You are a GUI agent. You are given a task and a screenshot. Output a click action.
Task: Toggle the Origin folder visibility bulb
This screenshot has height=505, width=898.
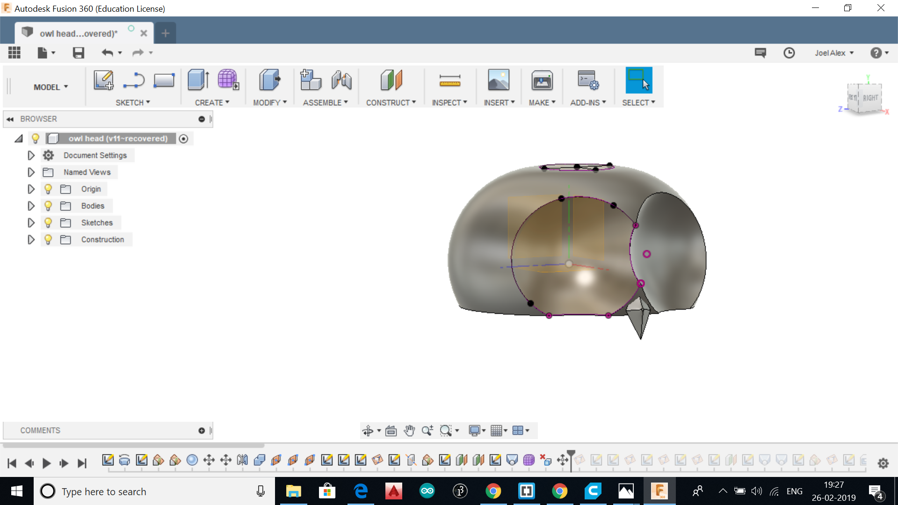[48, 189]
